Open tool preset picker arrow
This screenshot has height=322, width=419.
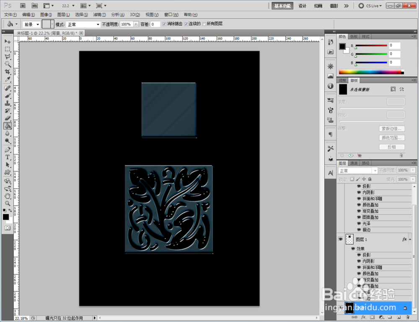click(17, 24)
